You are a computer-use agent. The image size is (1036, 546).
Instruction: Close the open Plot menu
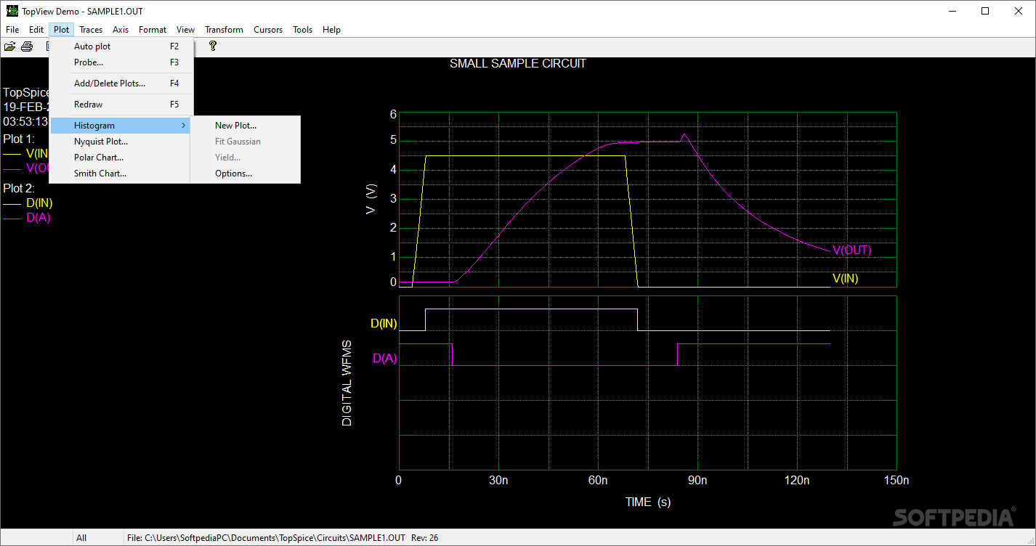point(62,30)
